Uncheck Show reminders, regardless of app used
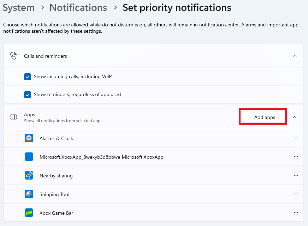The height and width of the screenshot is (226, 308). coord(28,95)
